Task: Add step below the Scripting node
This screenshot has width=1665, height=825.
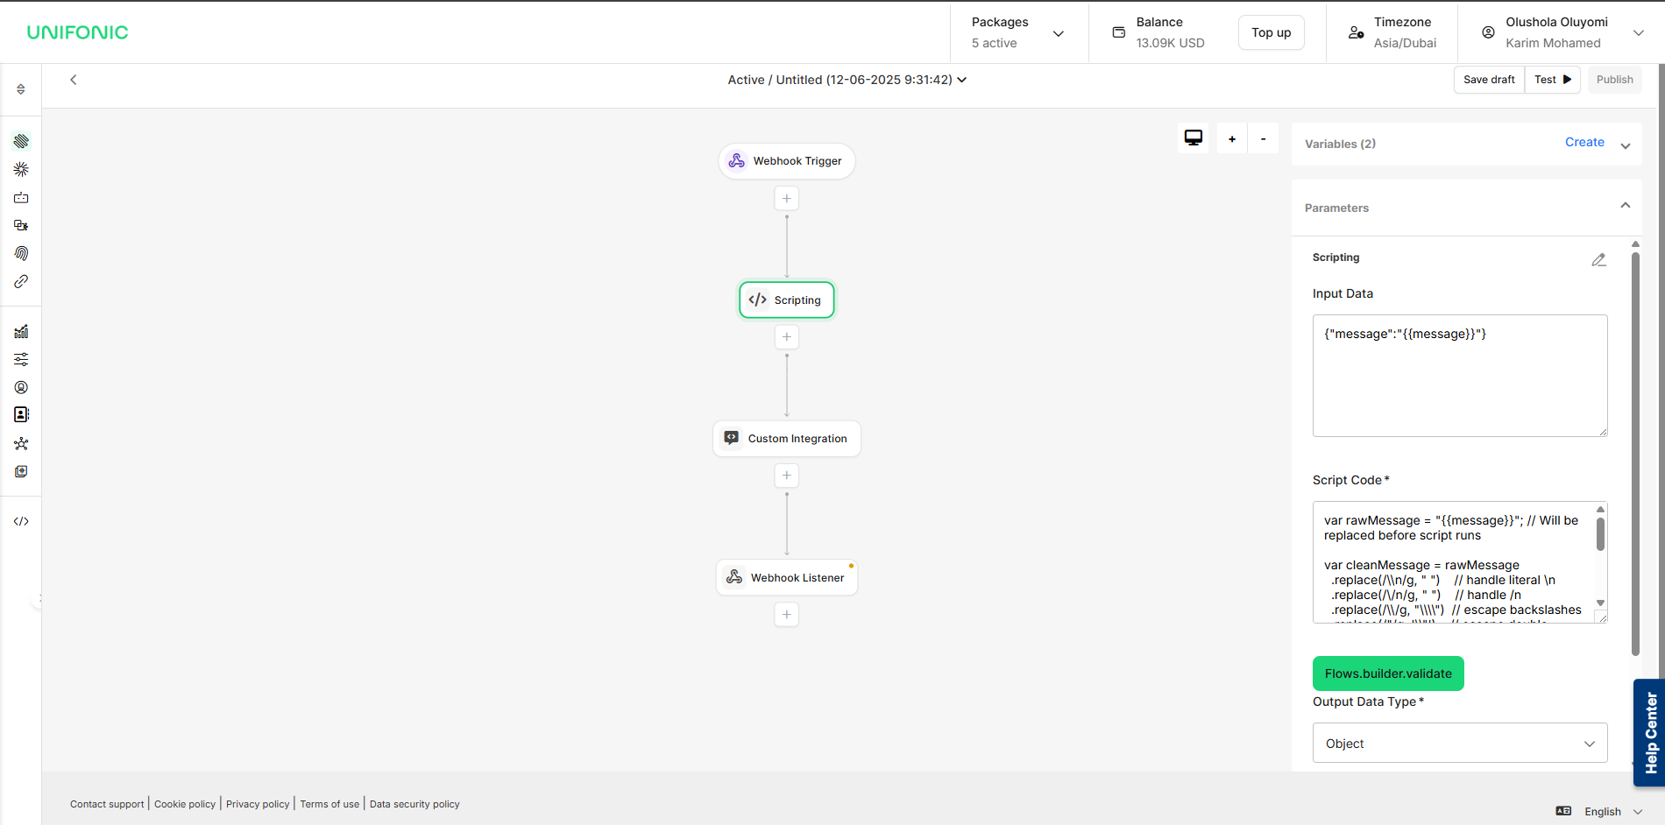Action: 786,337
